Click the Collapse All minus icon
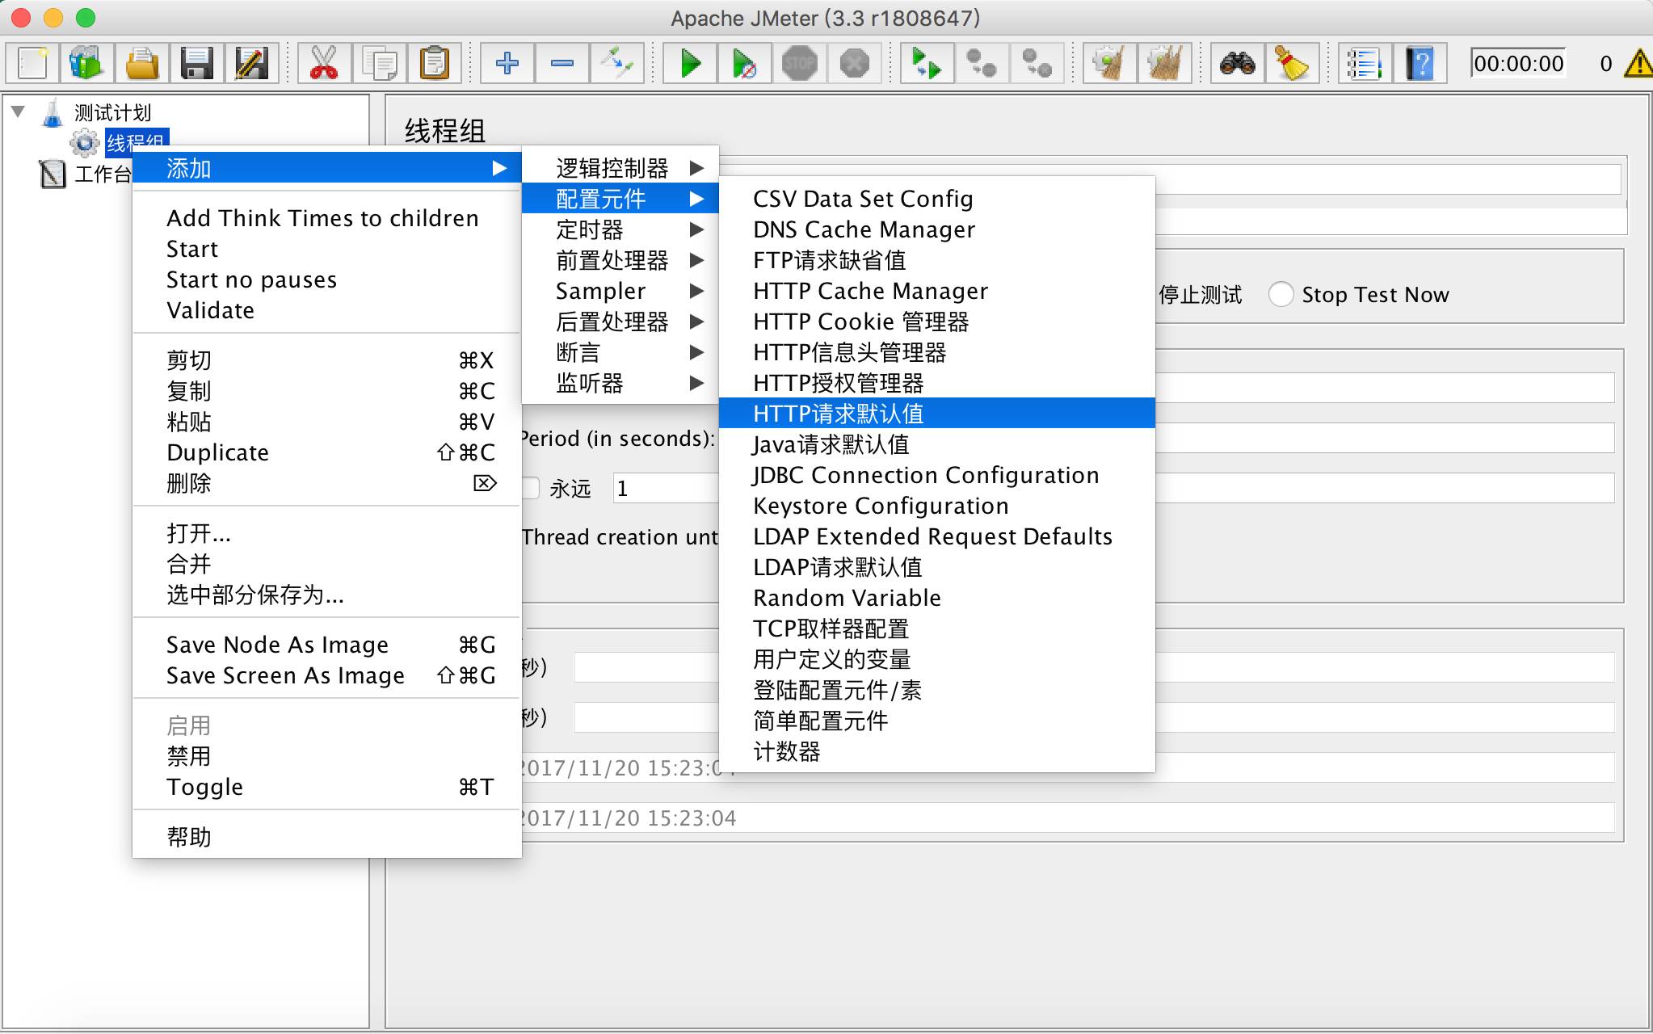Viewport: 1653px width, 1034px height. click(x=562, y=63)
